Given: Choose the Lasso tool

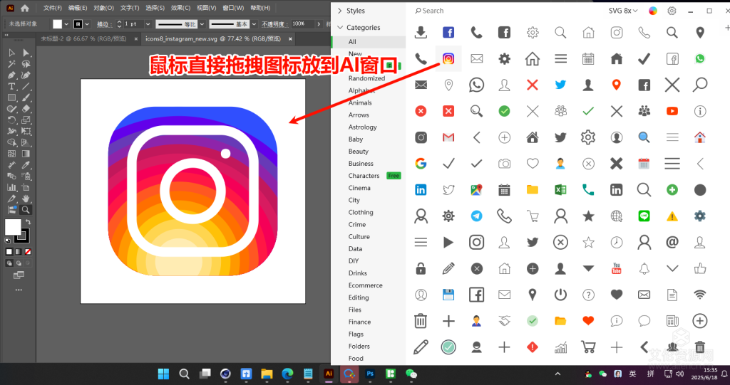Looking at the screenshot, I should click(26, 64).
